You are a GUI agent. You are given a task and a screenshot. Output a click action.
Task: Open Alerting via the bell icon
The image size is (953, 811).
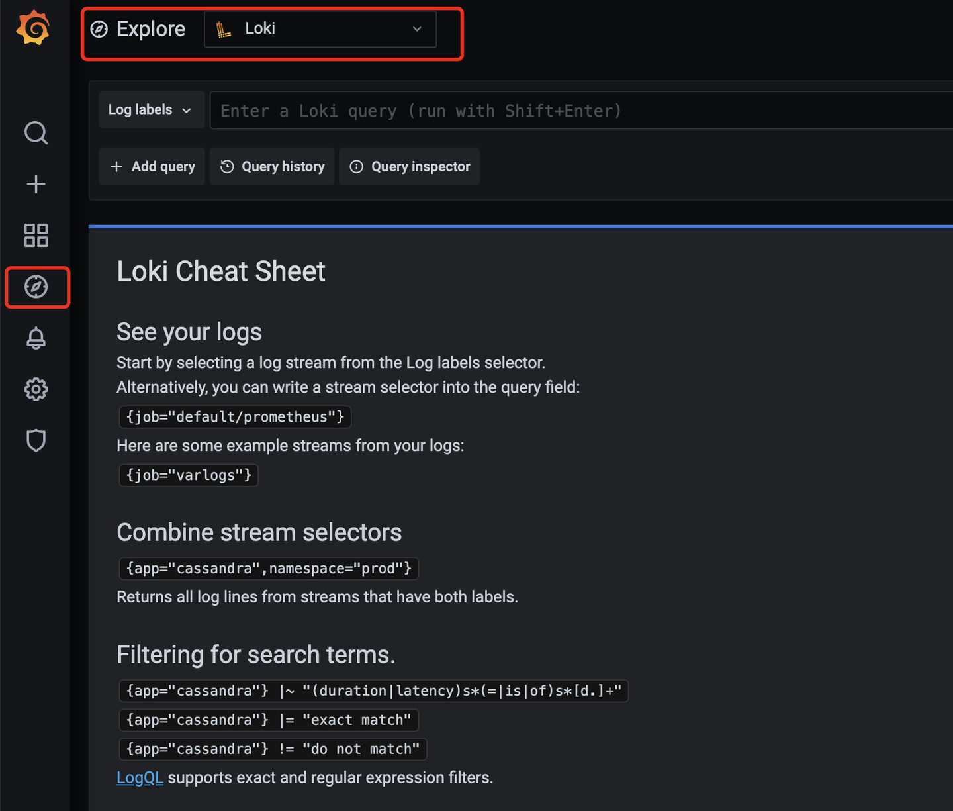point(36,338)
